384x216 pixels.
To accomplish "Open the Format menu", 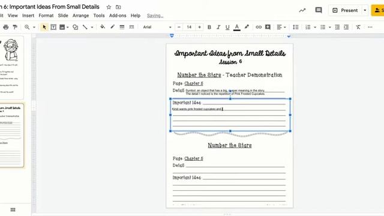I will [46, 16].
